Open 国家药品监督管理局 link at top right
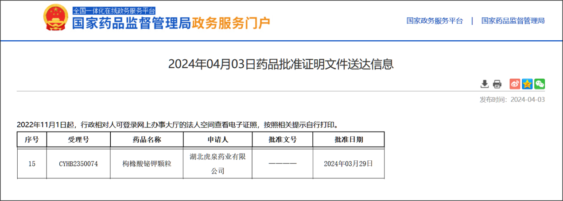 click(x=513, y=21)
